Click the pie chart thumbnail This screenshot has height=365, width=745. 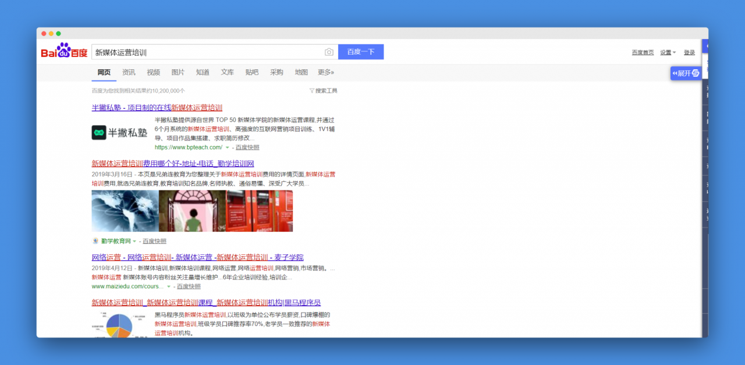click(x=120, y=324)
